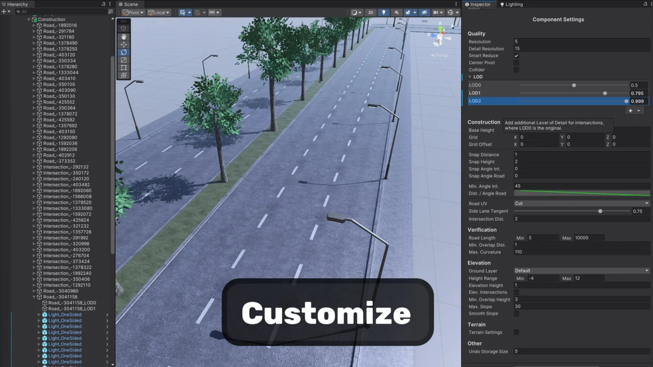Uncheck the Smart Reduce checkbox

(x=516, y=56)
